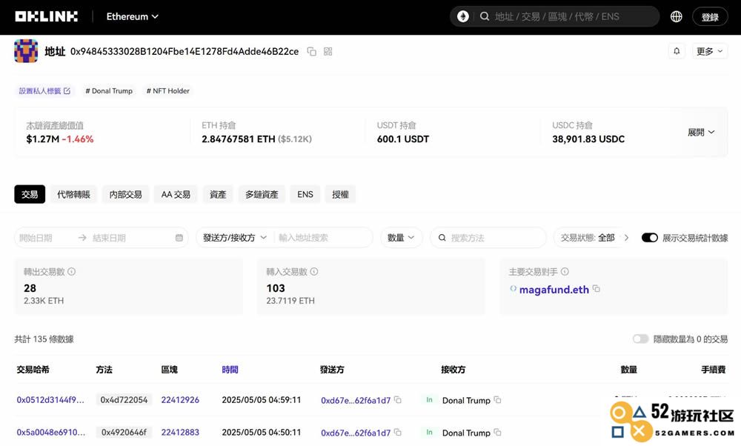
Task: Open sender 0xd67e...62f6a1d7 in 04:50:11 row
Action: pos(356,433)
